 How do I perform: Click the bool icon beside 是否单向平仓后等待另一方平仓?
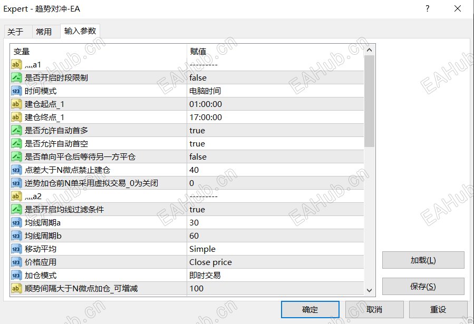point(16,156)
